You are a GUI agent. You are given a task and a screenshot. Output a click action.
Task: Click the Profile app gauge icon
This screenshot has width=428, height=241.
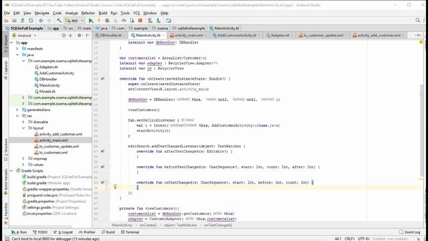pyautogui.click(x=124, y=21)
